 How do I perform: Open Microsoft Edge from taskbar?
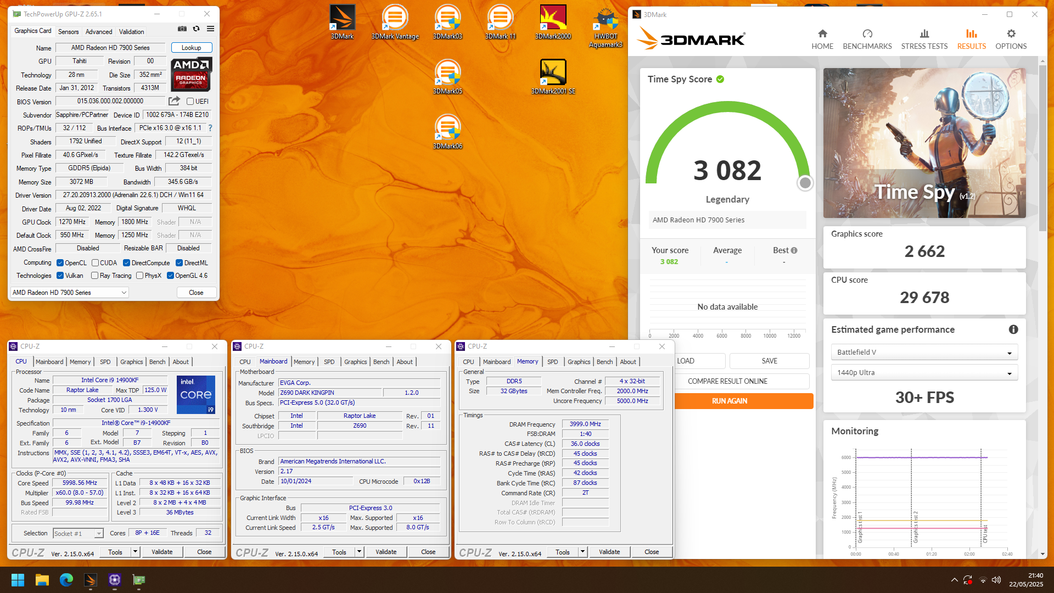pos(66,580)
